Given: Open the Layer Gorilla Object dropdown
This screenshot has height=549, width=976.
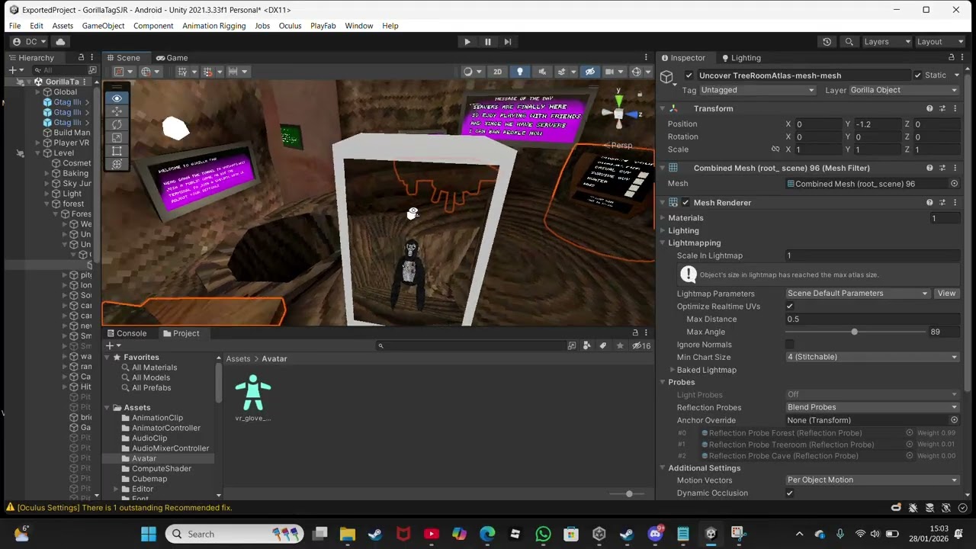Looking at the screenshot, I should [904, 90].
